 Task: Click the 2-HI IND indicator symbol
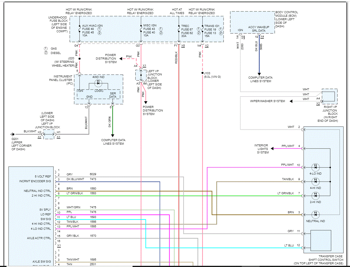315,195
